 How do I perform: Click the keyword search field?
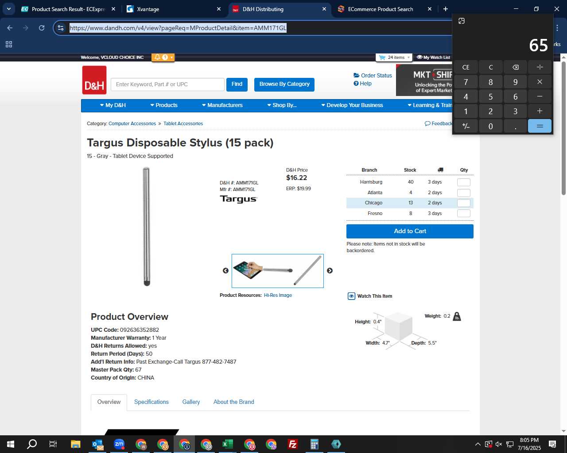tap(168, 84)
